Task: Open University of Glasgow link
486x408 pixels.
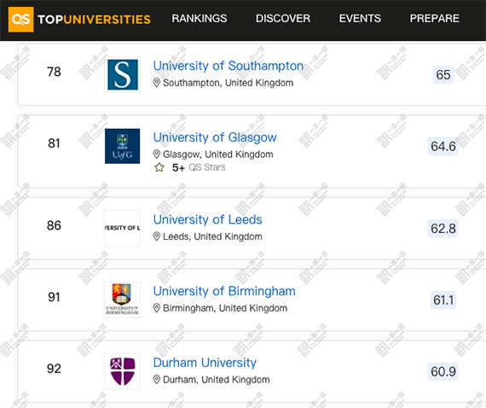Action: (x=215, y=137)
